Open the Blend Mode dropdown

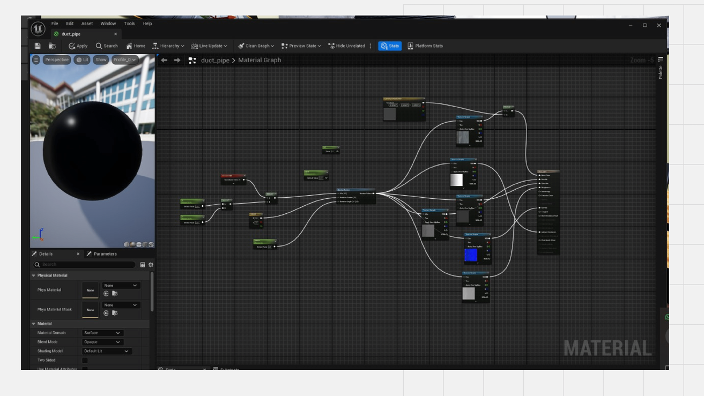click(102, 342)
